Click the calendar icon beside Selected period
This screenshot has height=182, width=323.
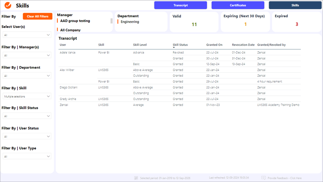[x=137, y=178]
